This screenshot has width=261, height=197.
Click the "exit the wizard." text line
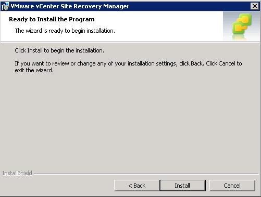click(34, 70)
